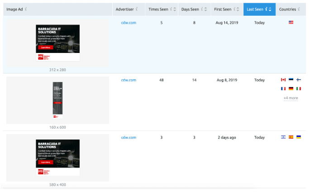
Task: Click the Estonia flag icon
Action: click(x=291, y=80)
